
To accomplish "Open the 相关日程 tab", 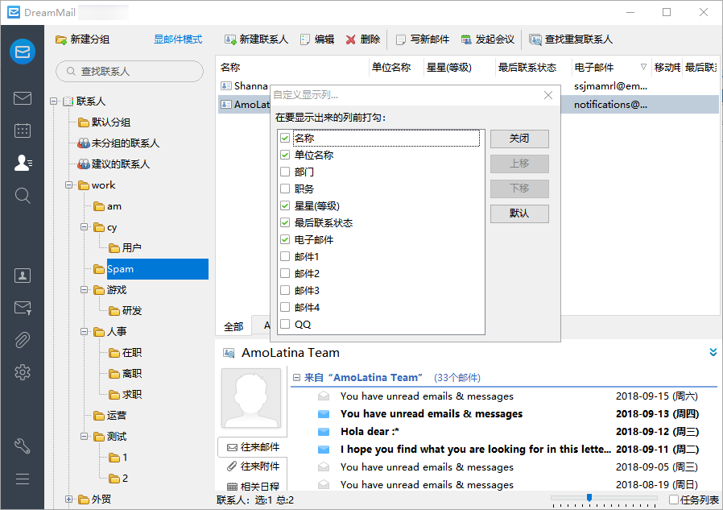I will pos(253,486).
